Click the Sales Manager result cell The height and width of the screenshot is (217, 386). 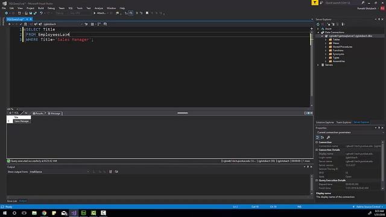coord(22,121)
